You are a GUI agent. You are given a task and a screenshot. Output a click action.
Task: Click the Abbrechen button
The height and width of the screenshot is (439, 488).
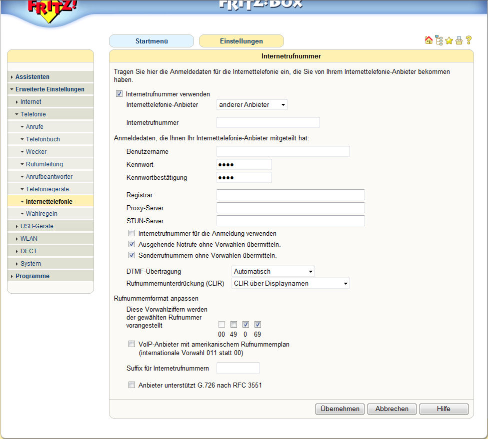coord(392,409)
